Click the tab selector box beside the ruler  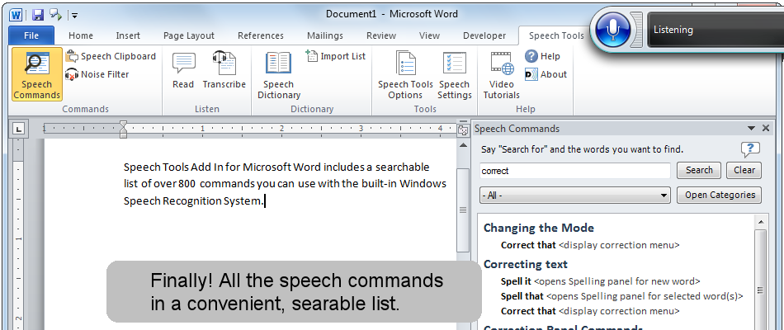[x=18, y=130]
